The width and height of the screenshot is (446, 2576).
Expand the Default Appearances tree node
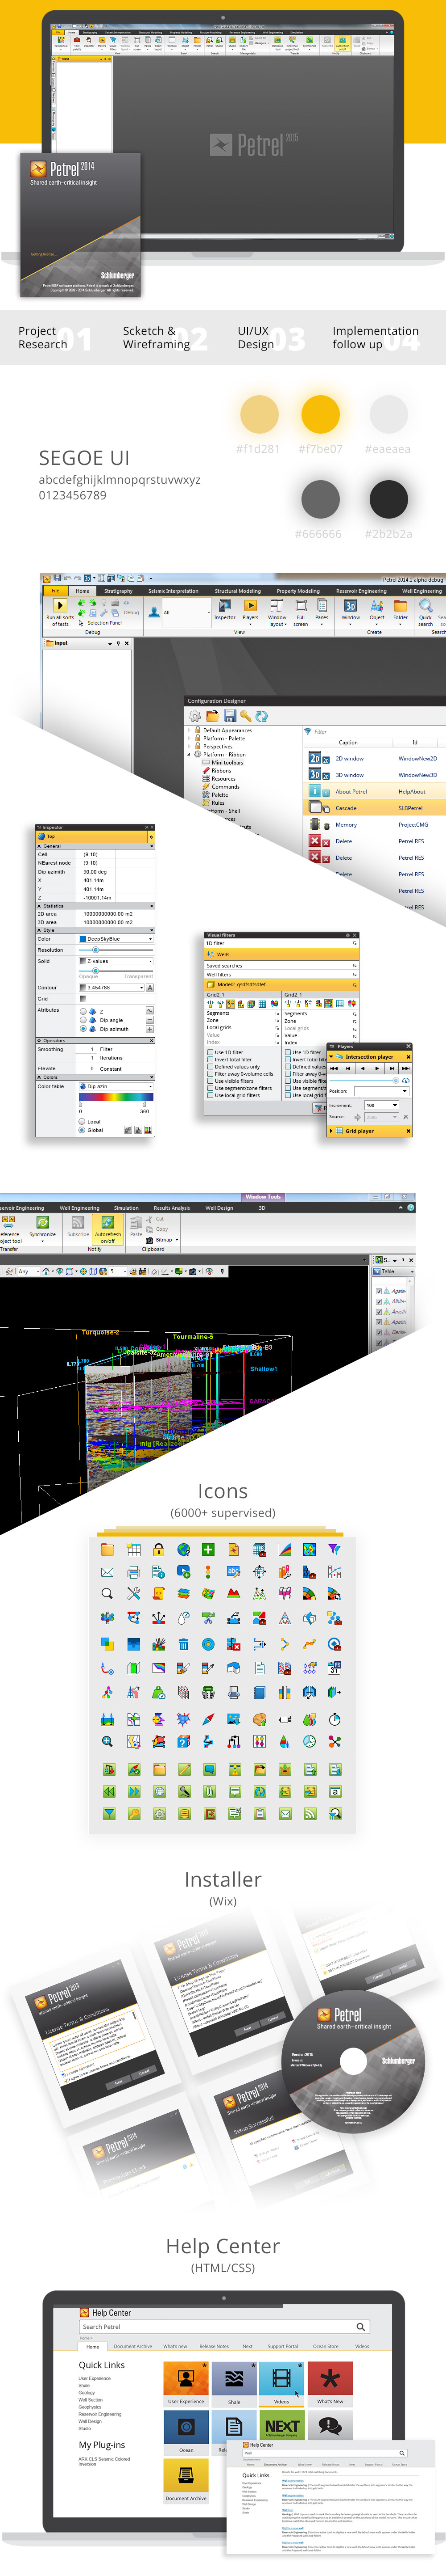point(189,730)
